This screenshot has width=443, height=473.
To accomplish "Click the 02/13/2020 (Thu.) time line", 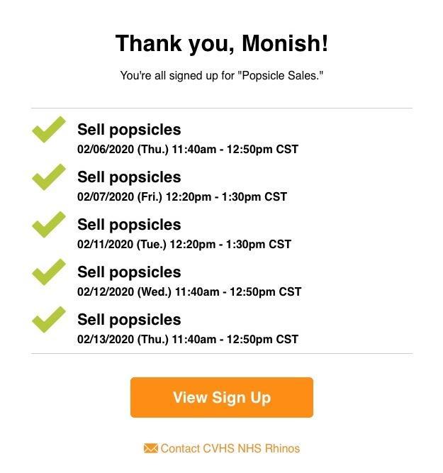I will (188, 340).
